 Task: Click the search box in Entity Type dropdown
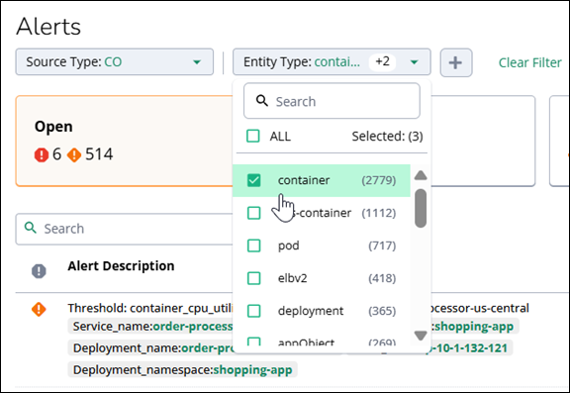pos(332,101)
